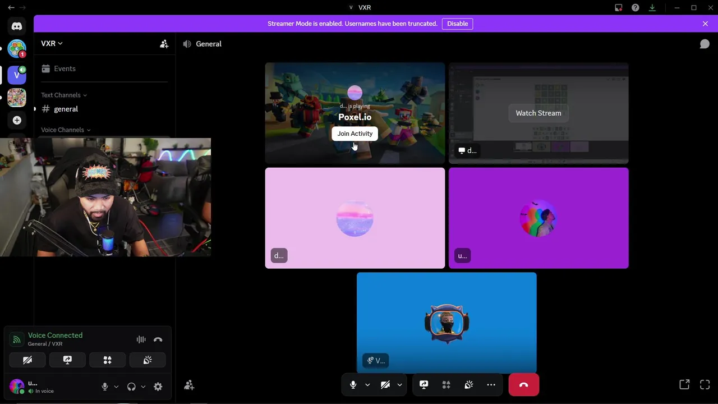Screen dimensions: 718x404
Task: Open the #general text channel
Action: 105,109
